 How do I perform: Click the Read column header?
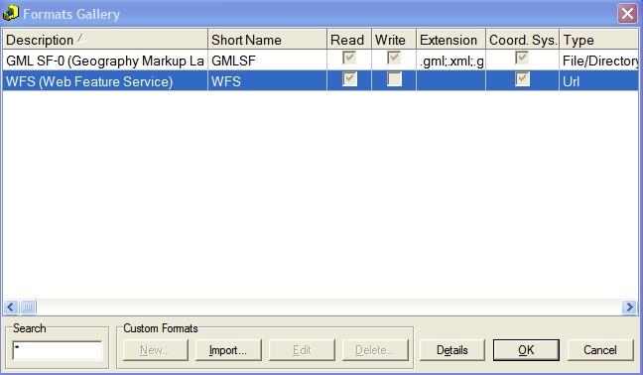point(349,40)
